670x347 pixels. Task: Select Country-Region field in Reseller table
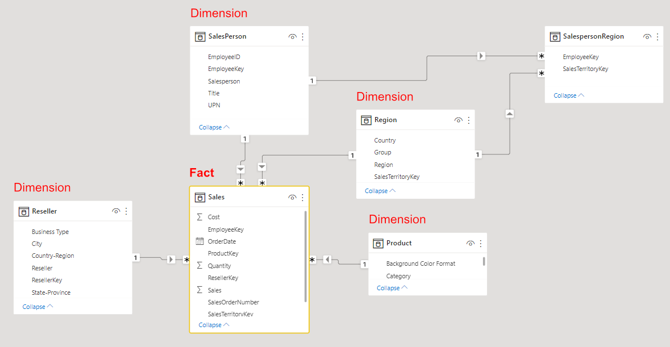pyautogui.click(x=52, y=256)
